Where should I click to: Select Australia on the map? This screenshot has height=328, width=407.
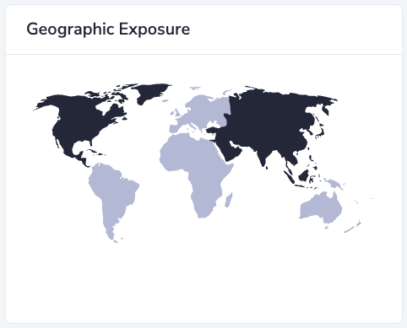click(321, 208)
